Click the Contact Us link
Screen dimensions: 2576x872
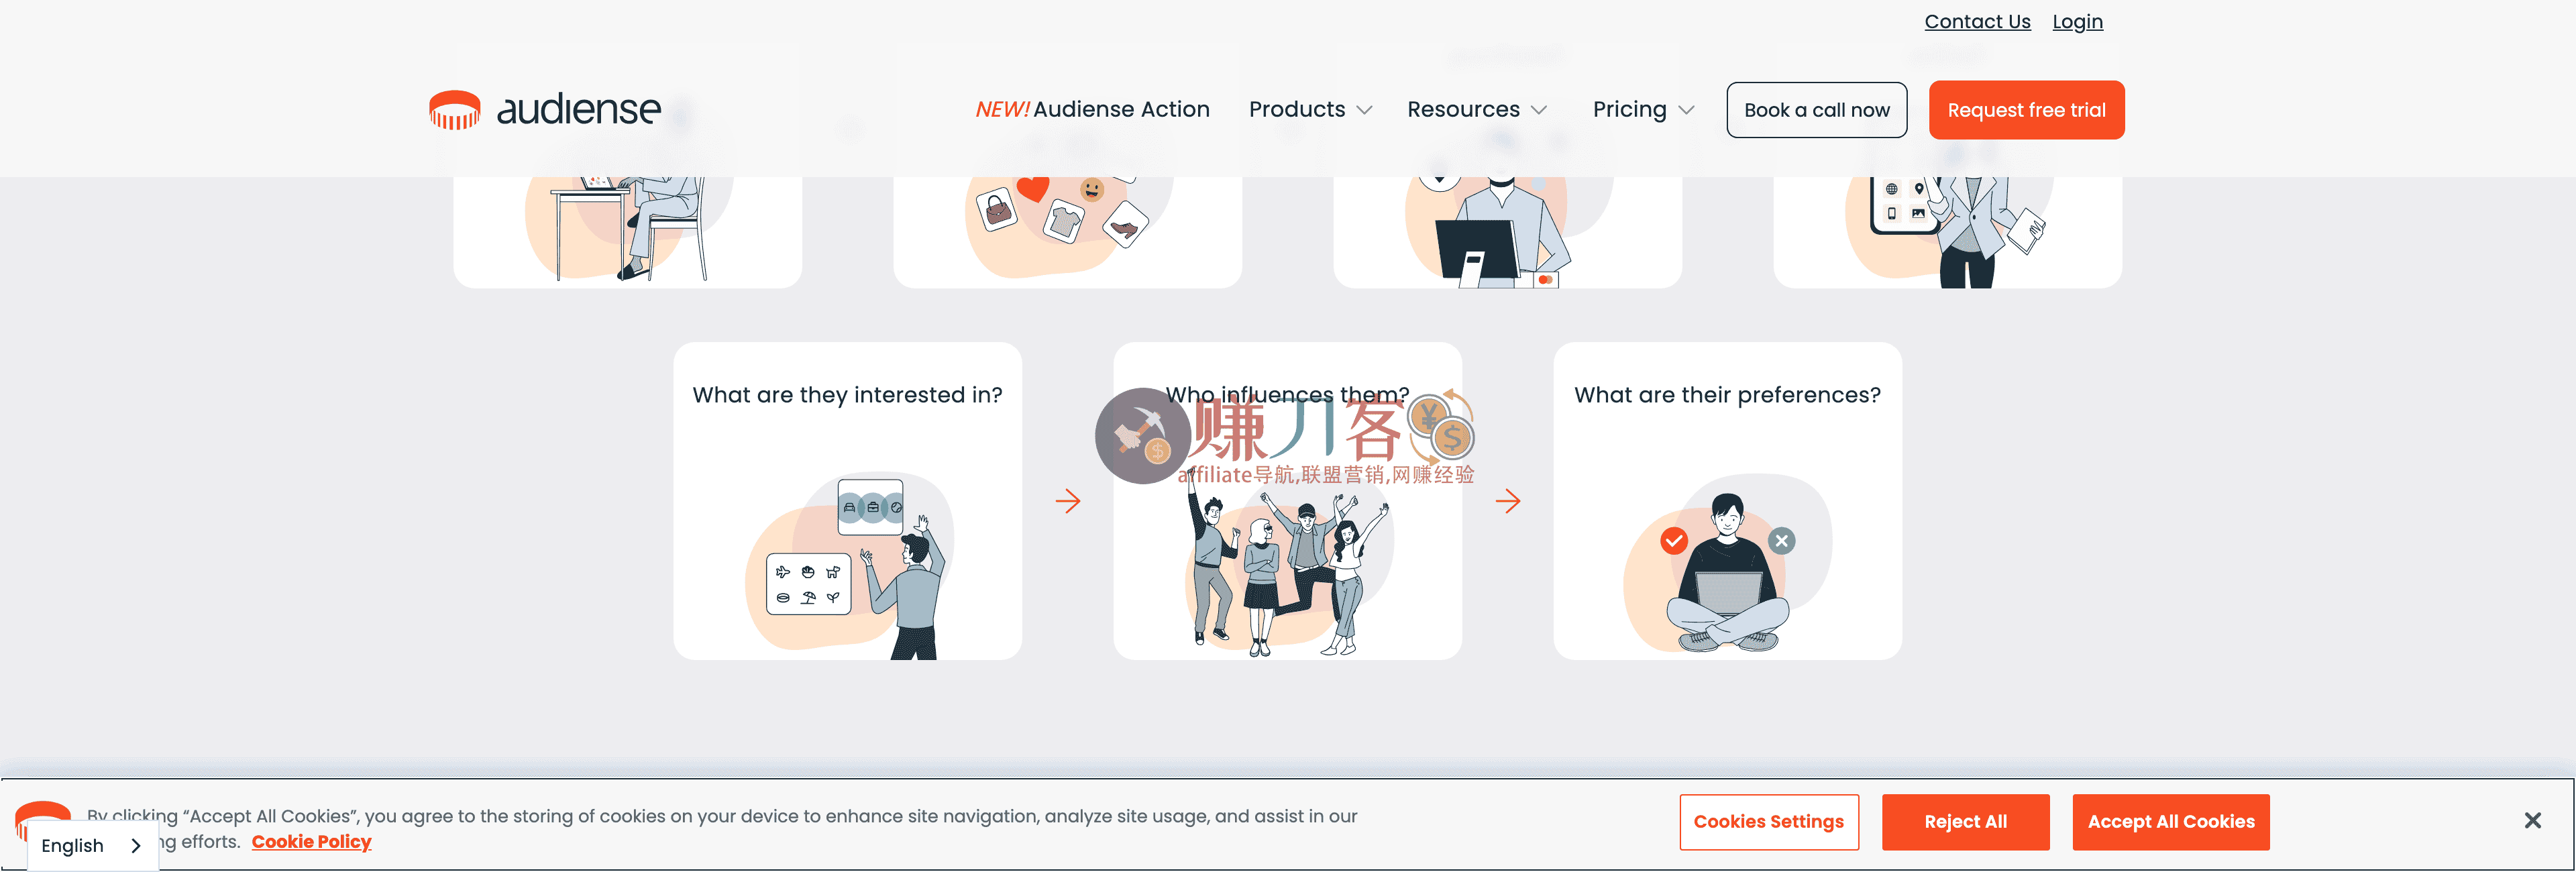coord(1977,22)
